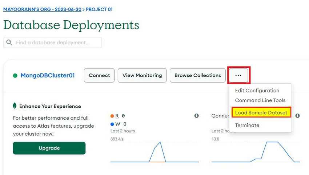
Task: Click the Database Deployments heading
Action: coord(71,25)
